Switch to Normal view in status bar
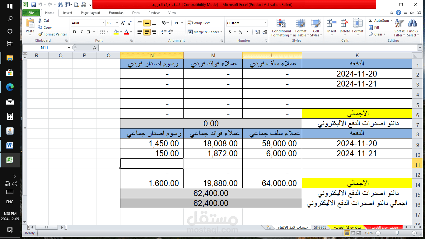The height and width of the screenshot is (239, 425). point(347,233)
